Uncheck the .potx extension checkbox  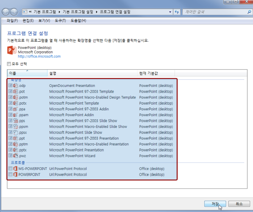10,103
